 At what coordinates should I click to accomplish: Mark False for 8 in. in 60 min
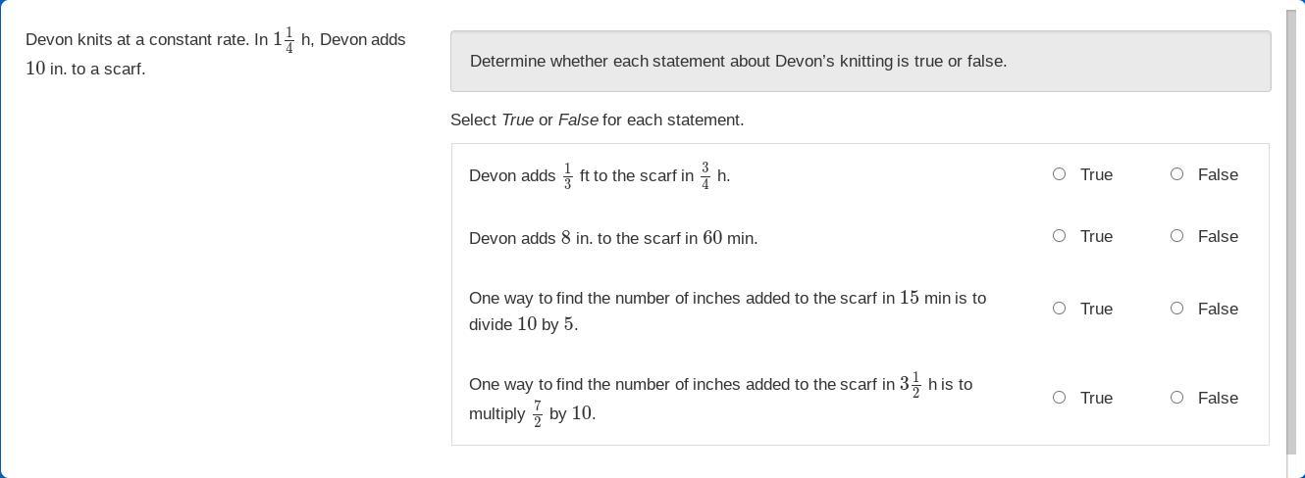(x=1176, y=236)
